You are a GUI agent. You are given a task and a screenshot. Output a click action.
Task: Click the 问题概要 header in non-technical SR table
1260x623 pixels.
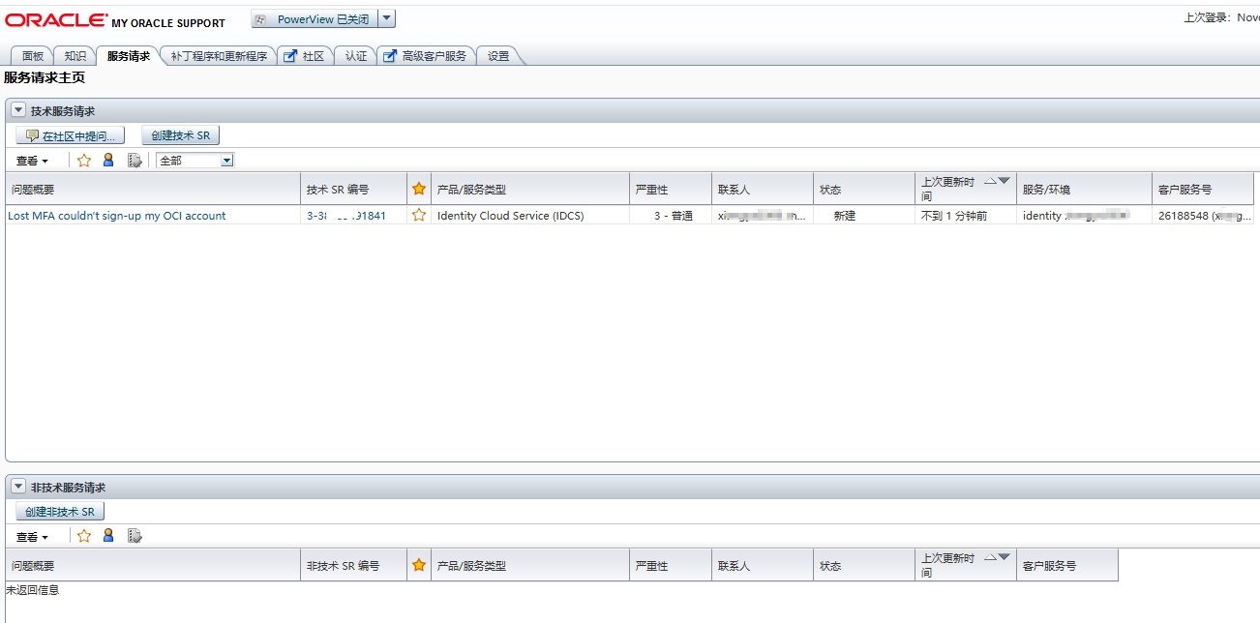(x=153, y=565)
